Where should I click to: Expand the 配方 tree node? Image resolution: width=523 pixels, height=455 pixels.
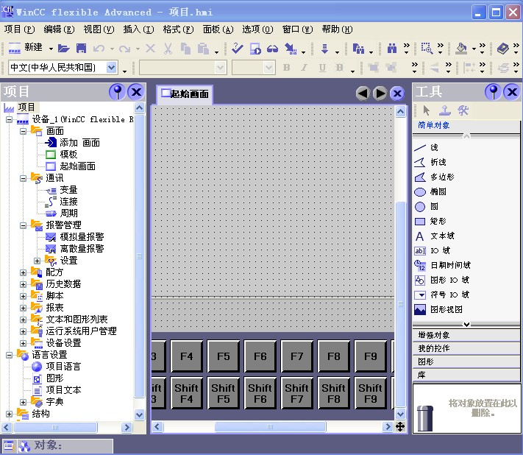(x=23, y=272)
